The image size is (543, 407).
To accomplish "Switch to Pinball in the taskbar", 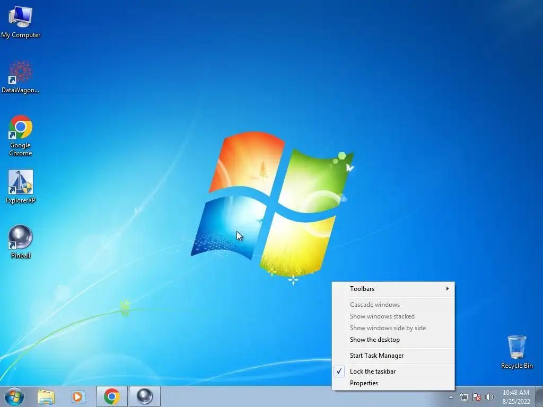I will (x=145, y=396).
